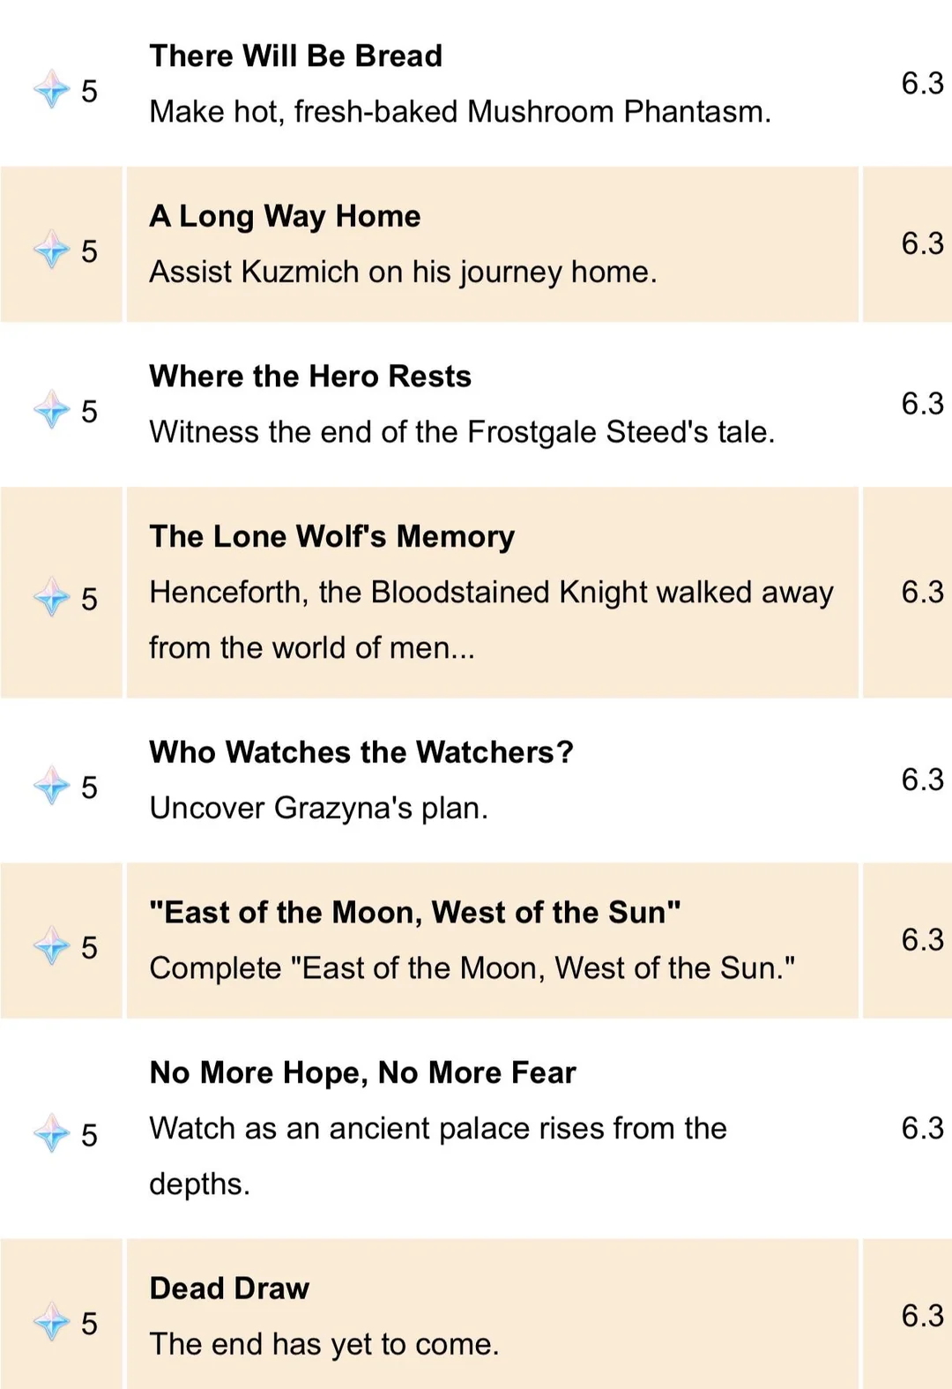This screenshot has height=1389, width=952.
Task: Click primogem icon in Dead Draw row
Action: (51, 1322)
